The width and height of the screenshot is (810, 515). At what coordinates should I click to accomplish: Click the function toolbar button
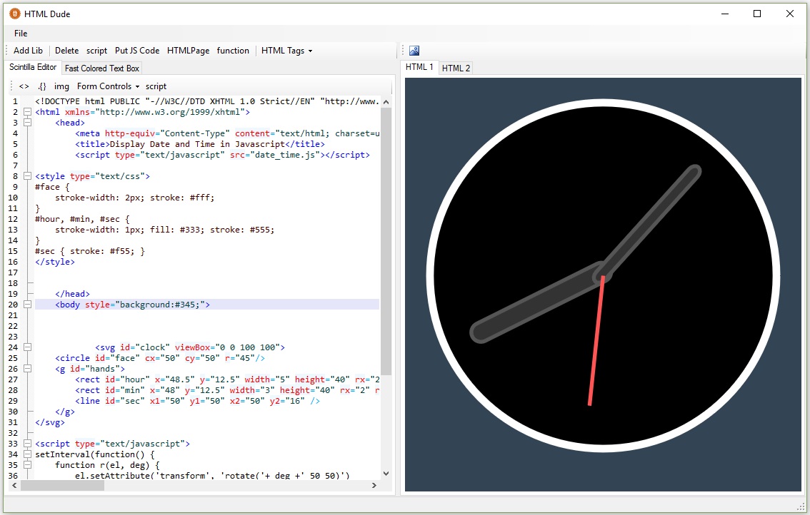[233, 51]
